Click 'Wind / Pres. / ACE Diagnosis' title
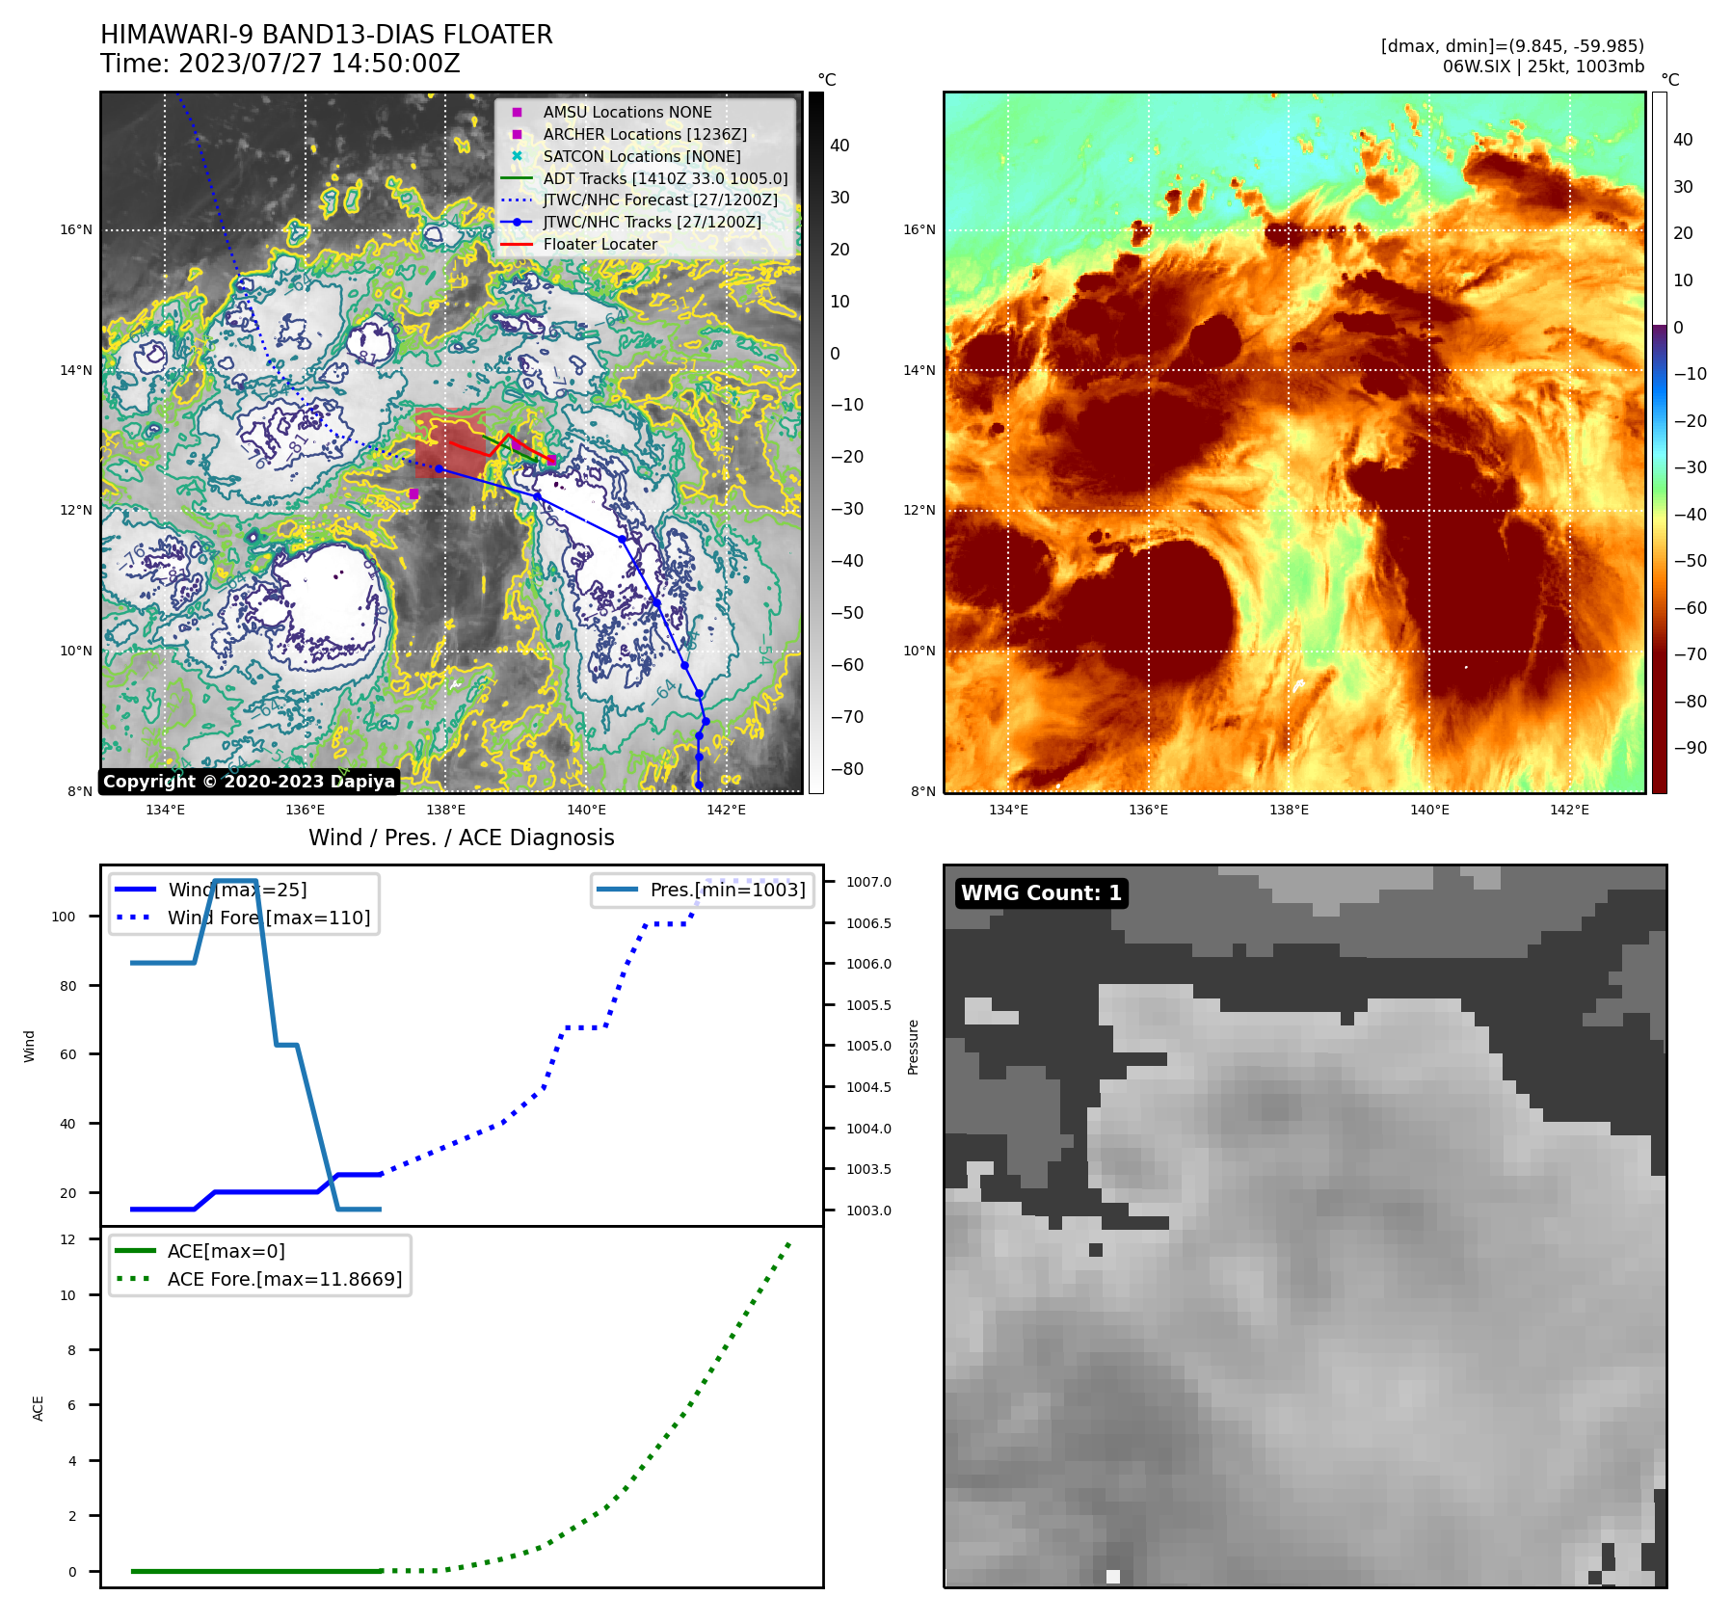Screen dimensions: 1732x1623 tap(462, 838)
